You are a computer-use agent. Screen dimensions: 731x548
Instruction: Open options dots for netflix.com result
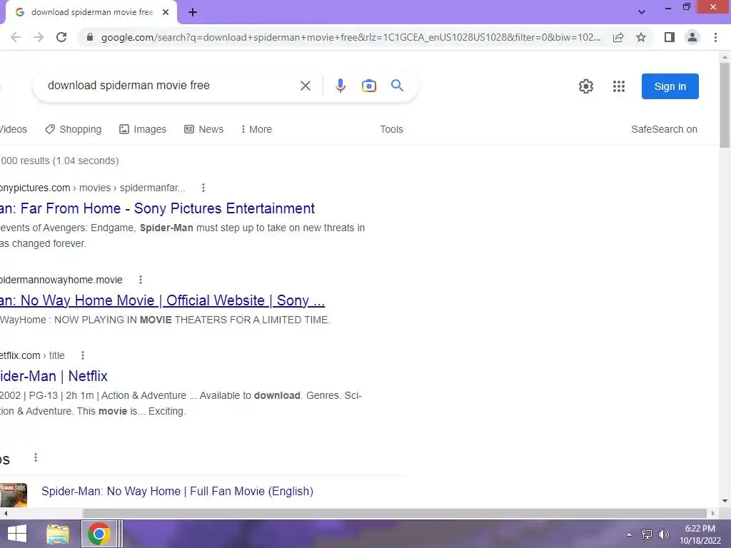[x=83, y=355]
